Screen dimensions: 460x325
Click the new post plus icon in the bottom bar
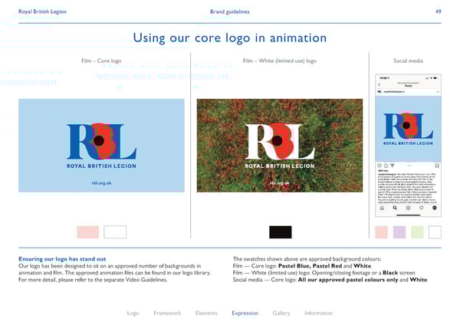point(408,208)
